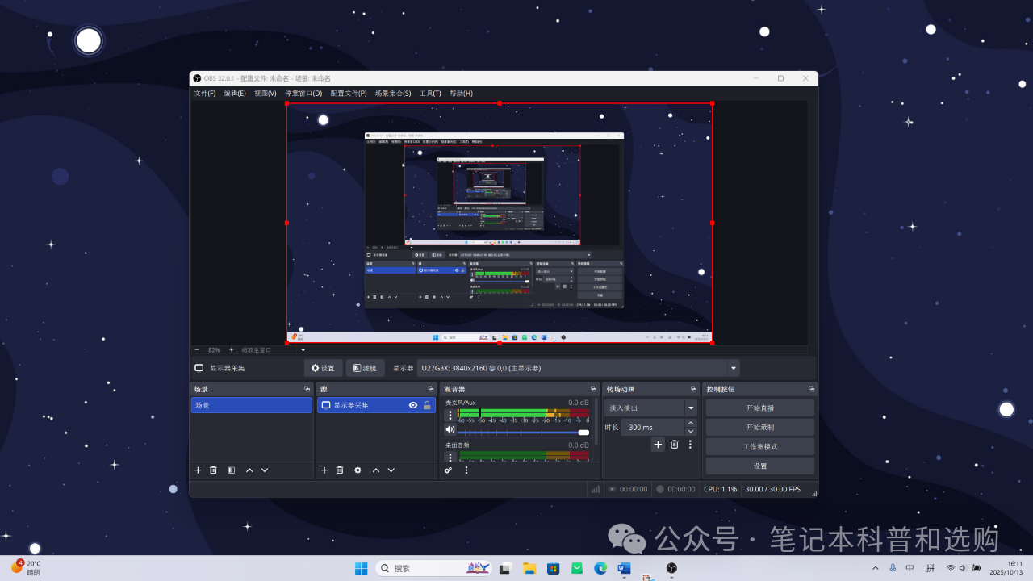Add a transition with plus icon
Image resolution: width=1033 pixels, height=581 pixels.
(658, 444)
